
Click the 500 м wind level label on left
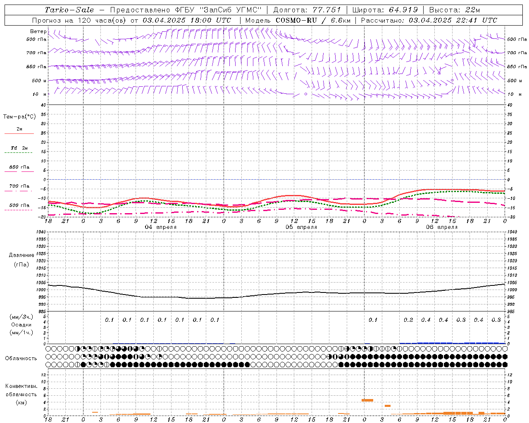click(x=40, y=81)
